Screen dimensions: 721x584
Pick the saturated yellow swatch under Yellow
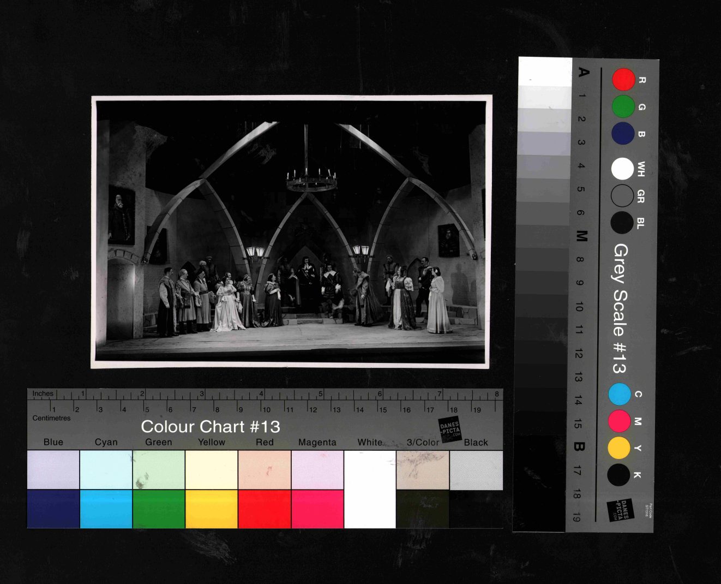coord(212,509)
